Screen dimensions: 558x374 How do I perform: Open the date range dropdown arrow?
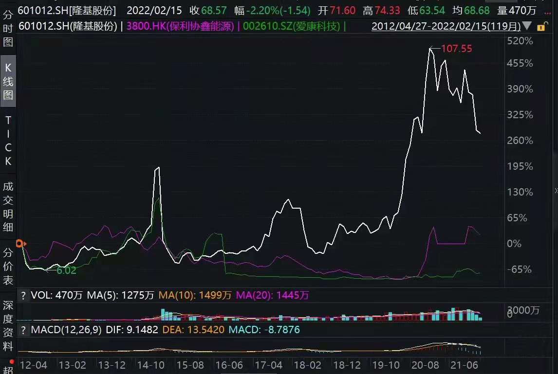point(526,26)
